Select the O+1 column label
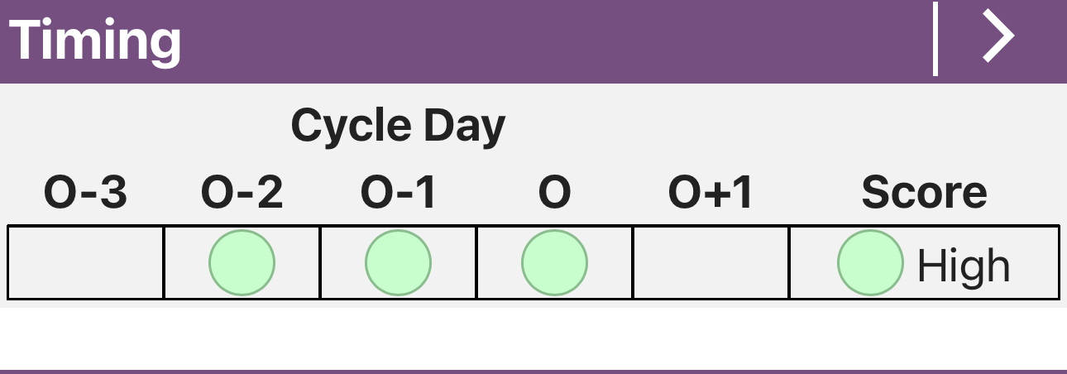 (711, 194)
